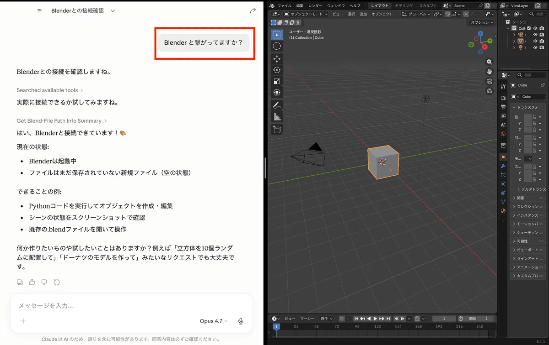Open the File menu in Blender
The height and width of the screenshot is (345, 549).
(x=284, y=5)
